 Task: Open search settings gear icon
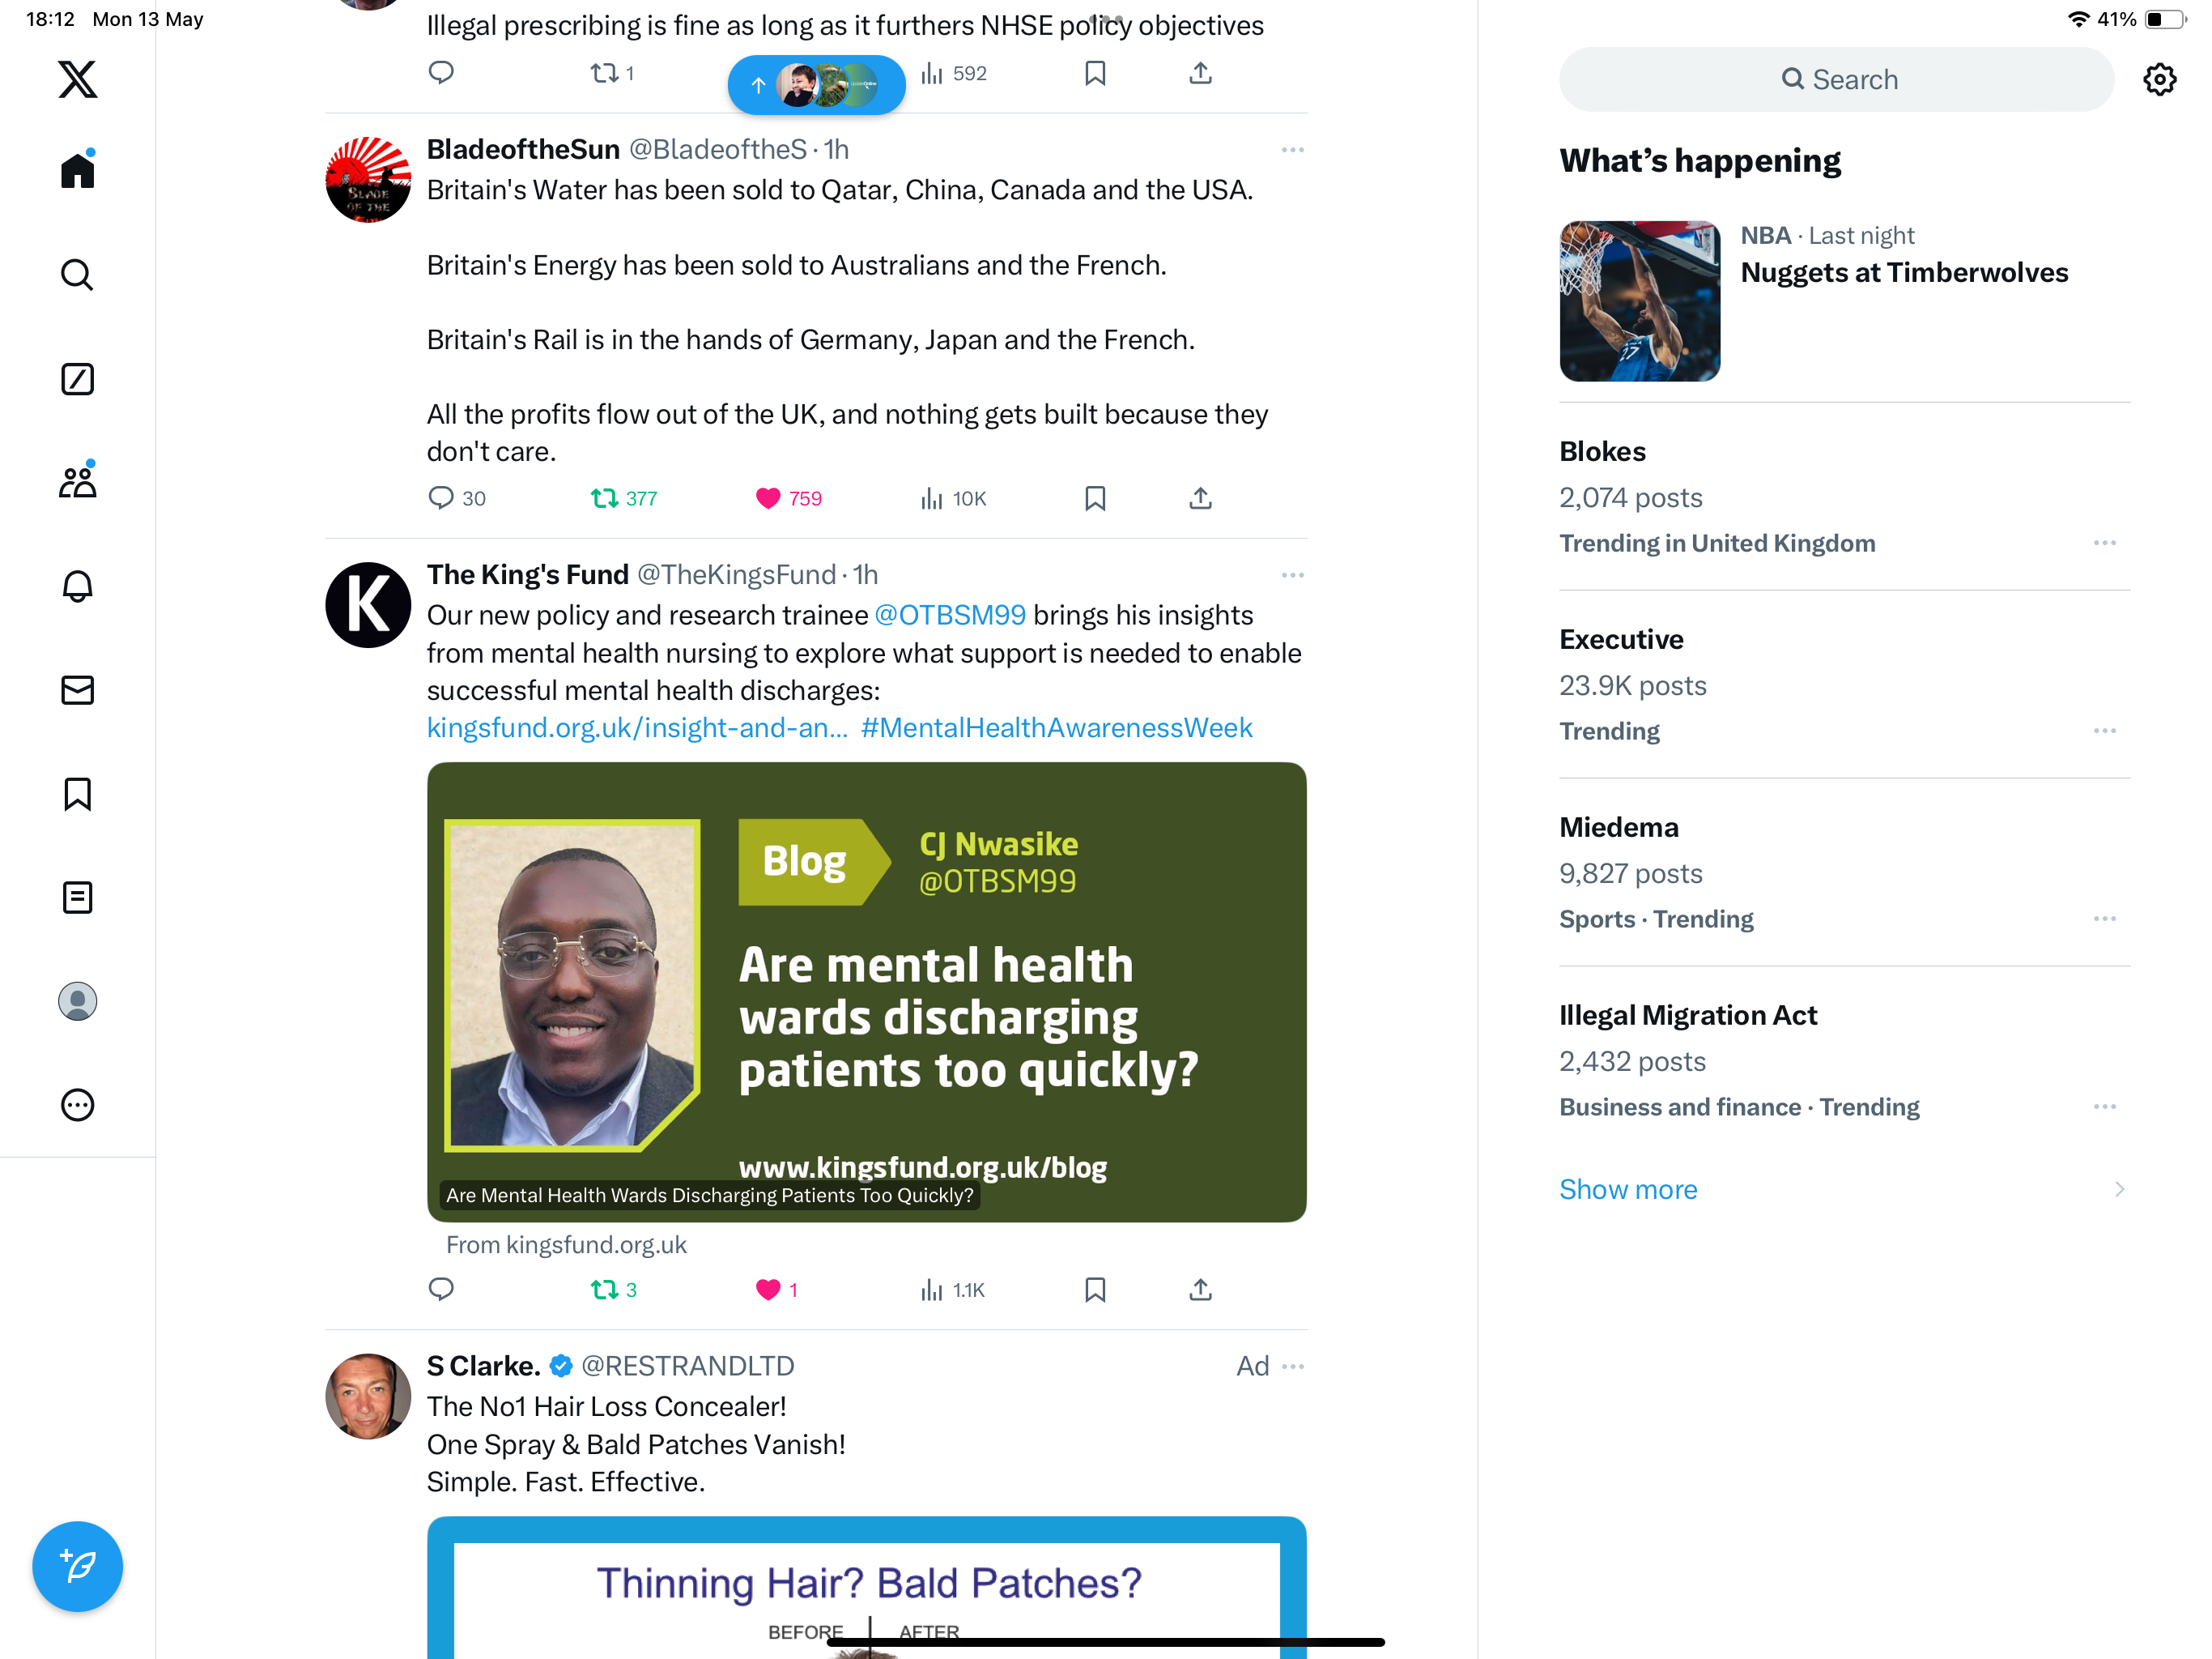(x=2160, y=79)
